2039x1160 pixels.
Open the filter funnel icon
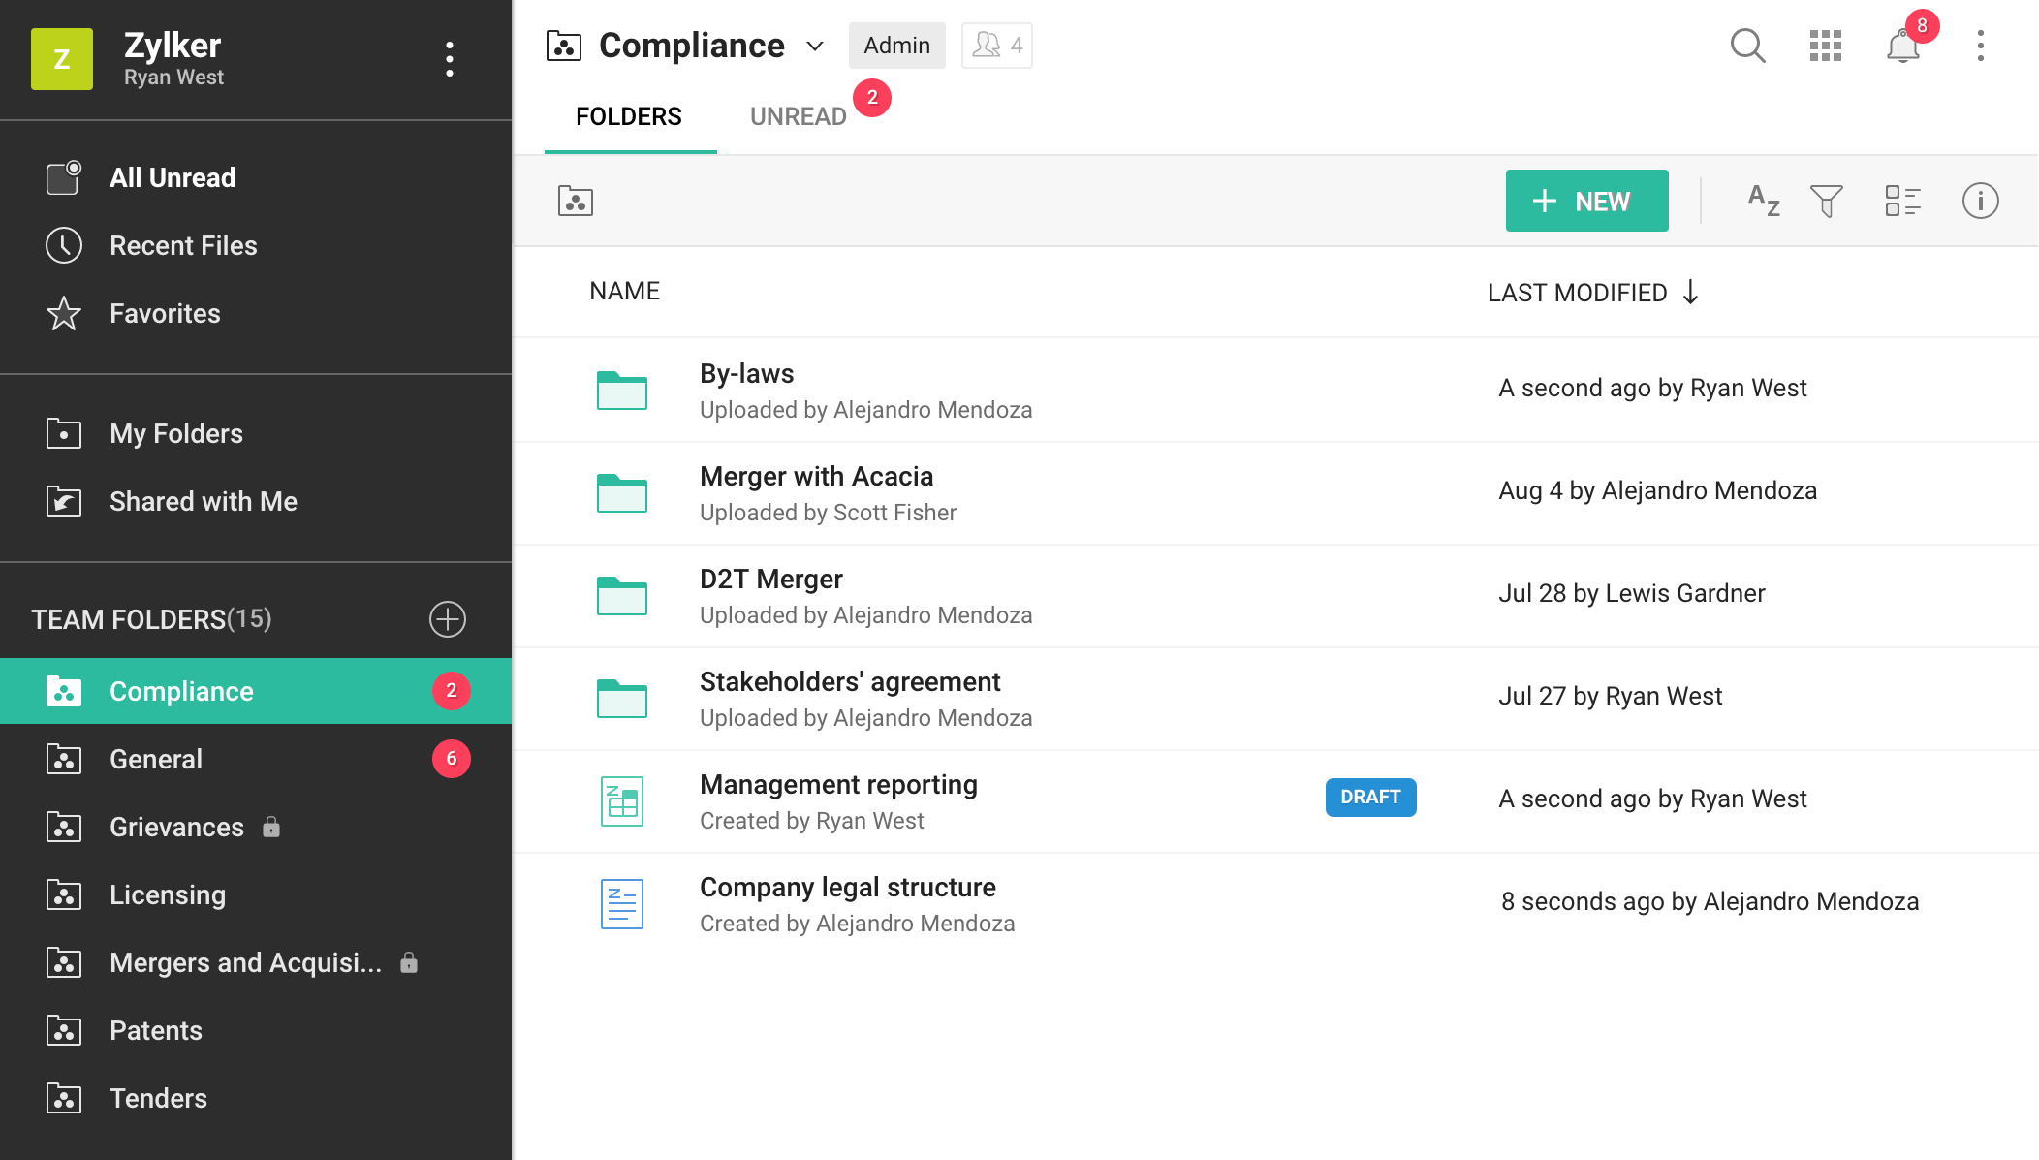point(1826,201)
